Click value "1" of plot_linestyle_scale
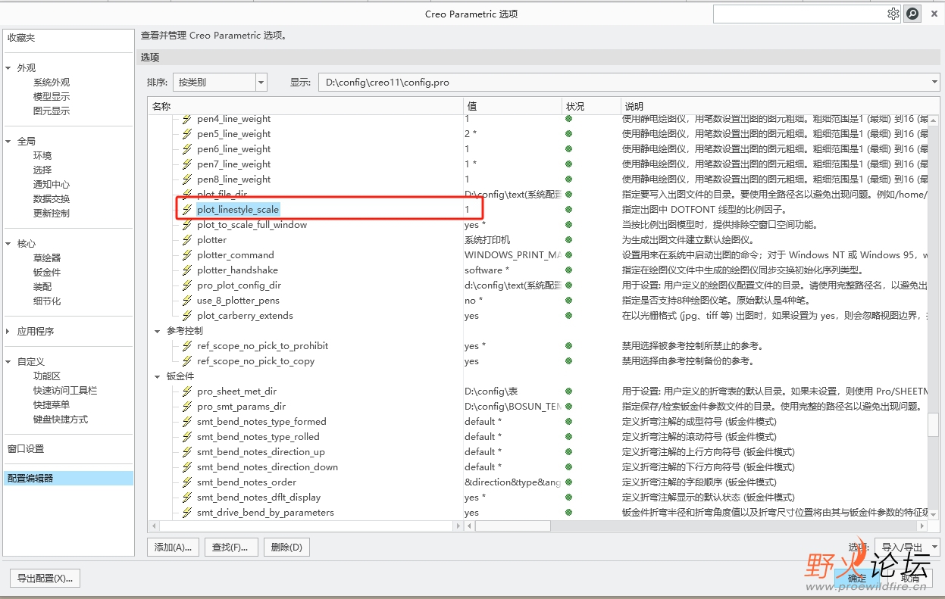The image size is (945, 599). [467, 210]
